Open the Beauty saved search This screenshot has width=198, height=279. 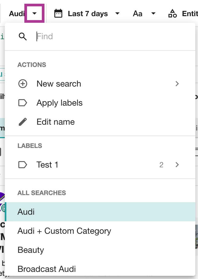[x=31, y=250]
